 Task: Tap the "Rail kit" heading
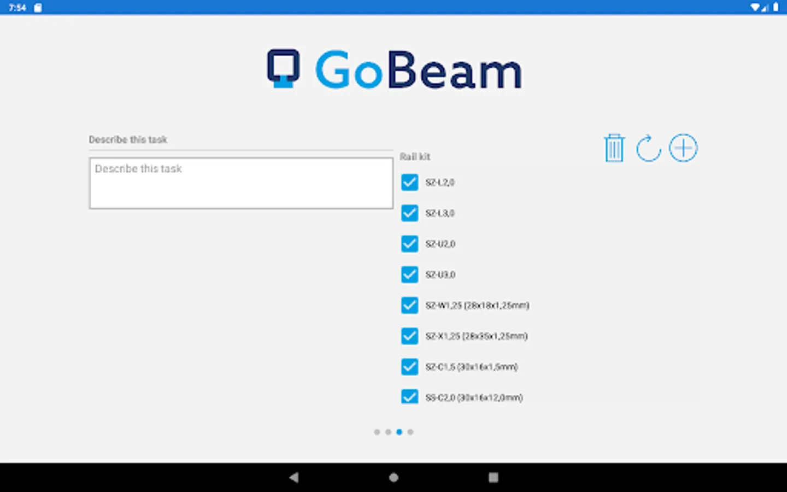coord(415,157)
